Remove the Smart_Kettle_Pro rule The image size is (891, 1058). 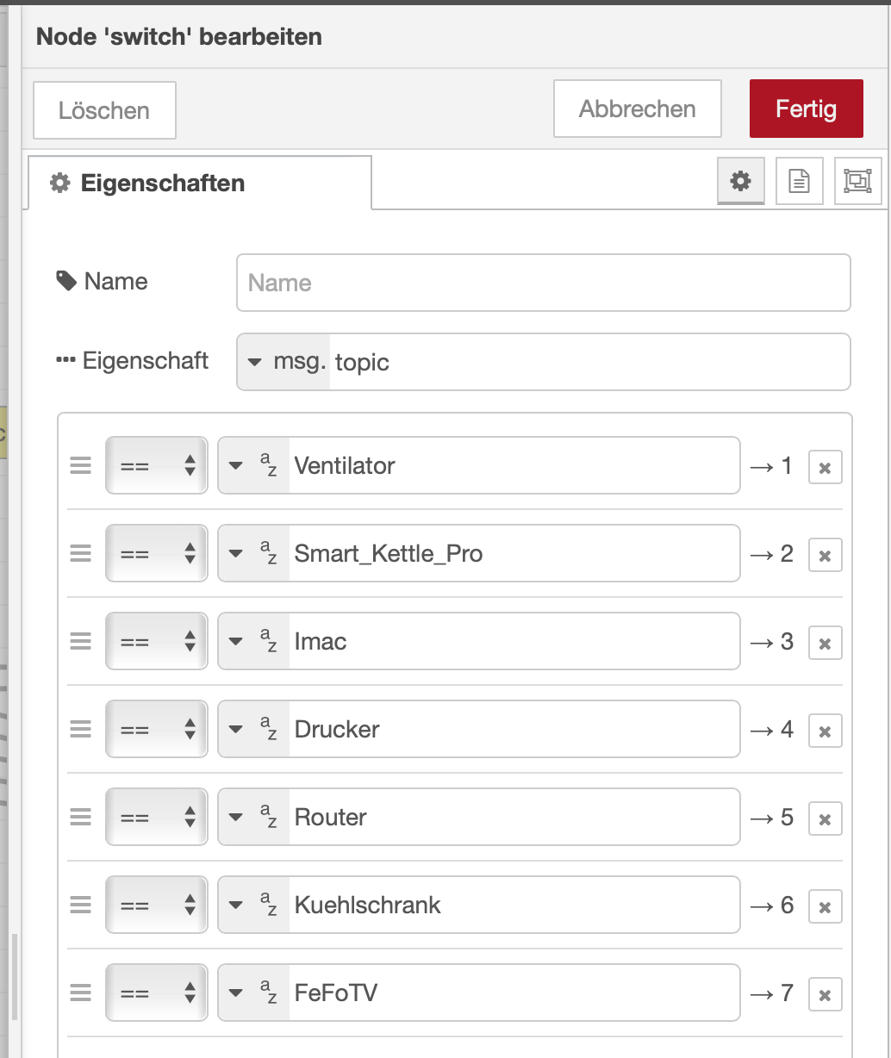coord(825,556)
